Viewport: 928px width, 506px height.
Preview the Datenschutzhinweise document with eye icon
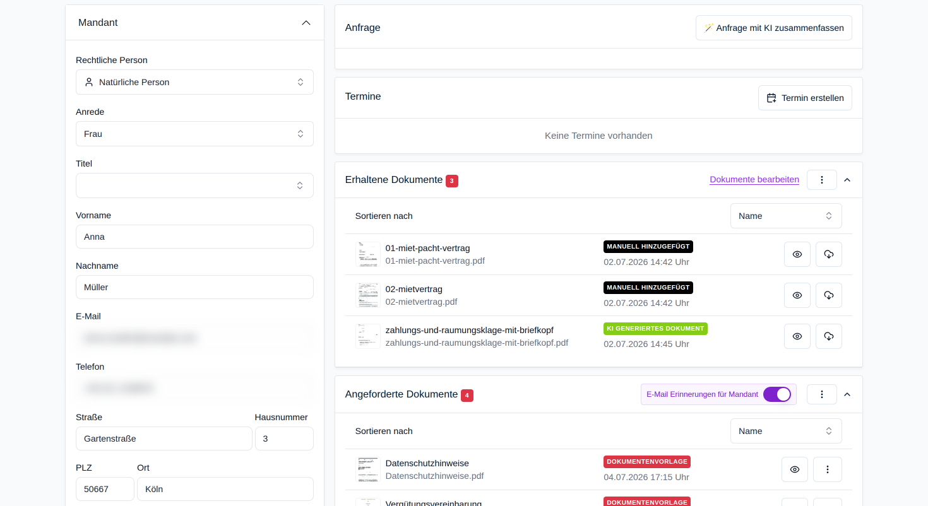coord(795,469)
